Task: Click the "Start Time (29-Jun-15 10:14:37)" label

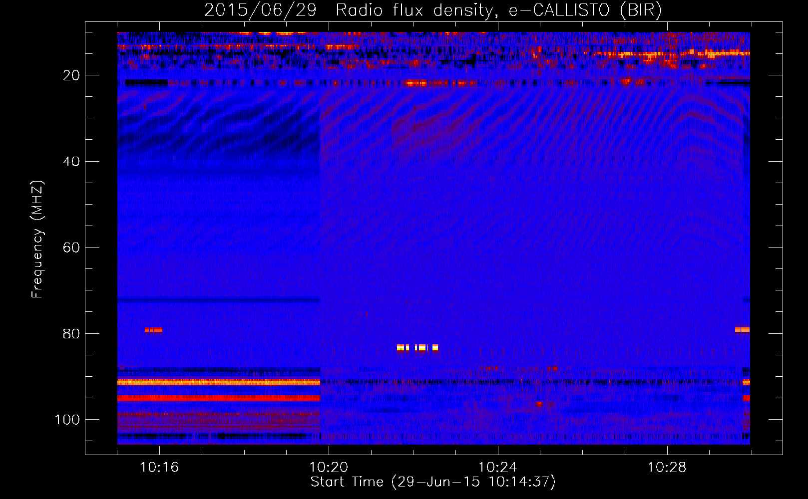Action: click(433, 482)
